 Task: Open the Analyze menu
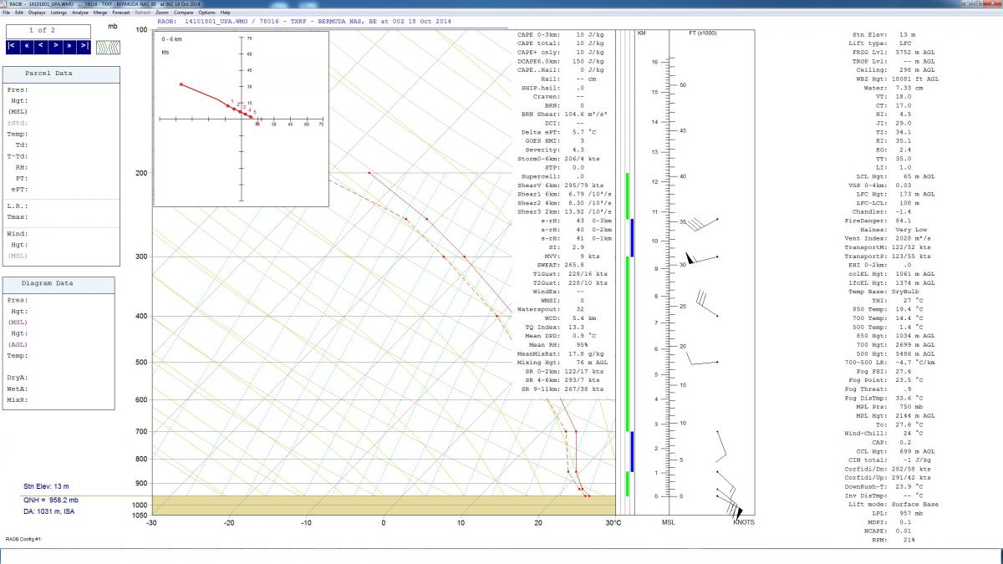tap(80, 13)
